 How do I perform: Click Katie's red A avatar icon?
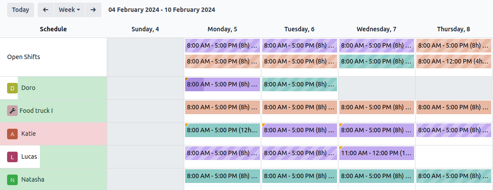coord(12,134)
